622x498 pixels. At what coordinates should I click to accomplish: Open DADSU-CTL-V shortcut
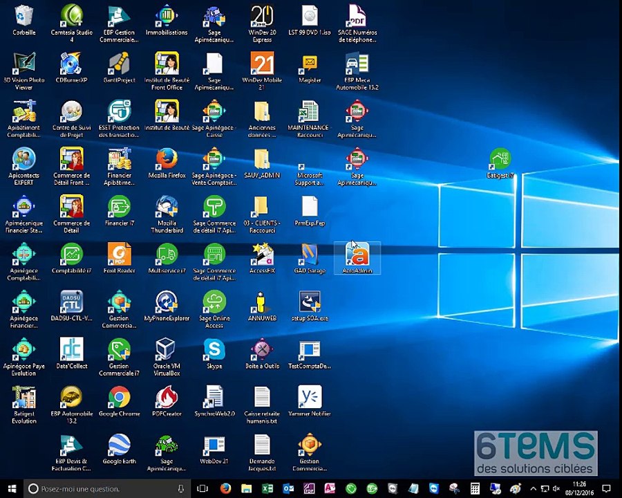tap(71, 306)
